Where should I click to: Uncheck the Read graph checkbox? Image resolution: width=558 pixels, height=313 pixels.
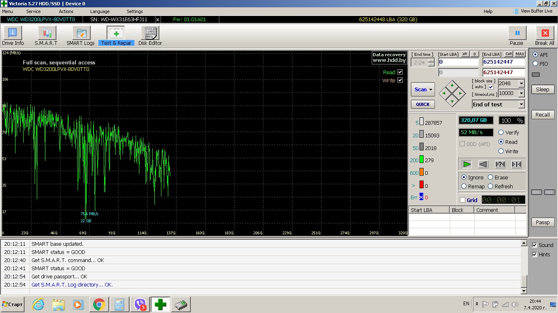tap(400, 72)
